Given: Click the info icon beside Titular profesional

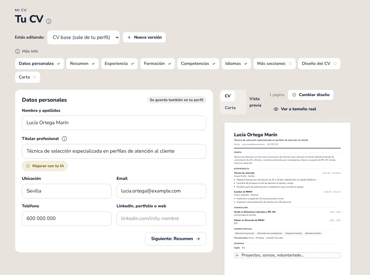Looking at the screenshot, I should [x=64, y=139].
